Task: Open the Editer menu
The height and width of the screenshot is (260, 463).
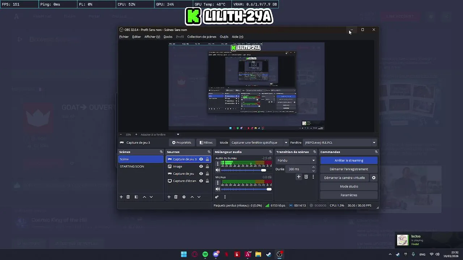Action: pos(136,37)
